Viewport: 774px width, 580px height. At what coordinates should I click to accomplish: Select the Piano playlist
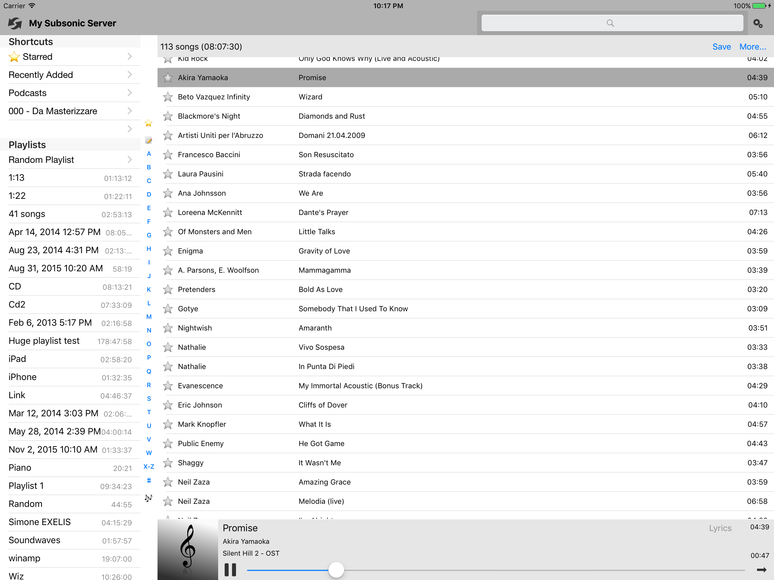[70, 468]
